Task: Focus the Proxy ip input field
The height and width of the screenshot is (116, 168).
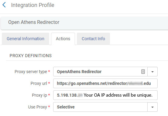Action: click(105, 95)
